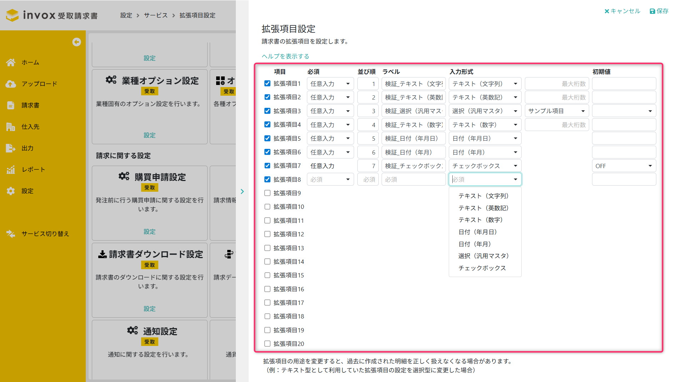Click the invoice document icon
Image resolution: width=686 pixels, height=382 pixels.
11,105
